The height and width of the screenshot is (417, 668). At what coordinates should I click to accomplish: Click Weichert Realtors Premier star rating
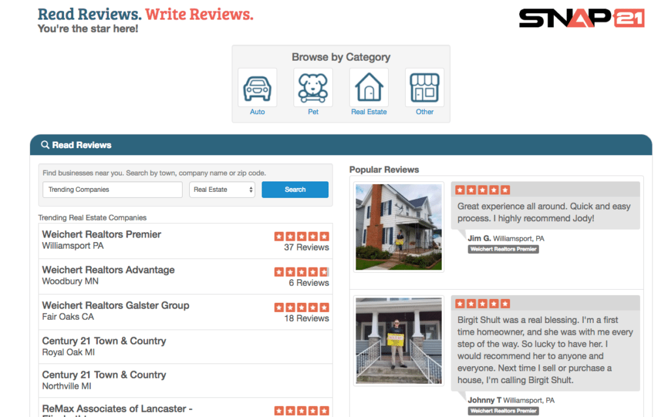pyautogui.click(x=301, y=236)
